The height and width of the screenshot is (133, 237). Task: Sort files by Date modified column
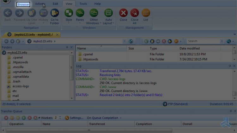(x=190, y=49)
